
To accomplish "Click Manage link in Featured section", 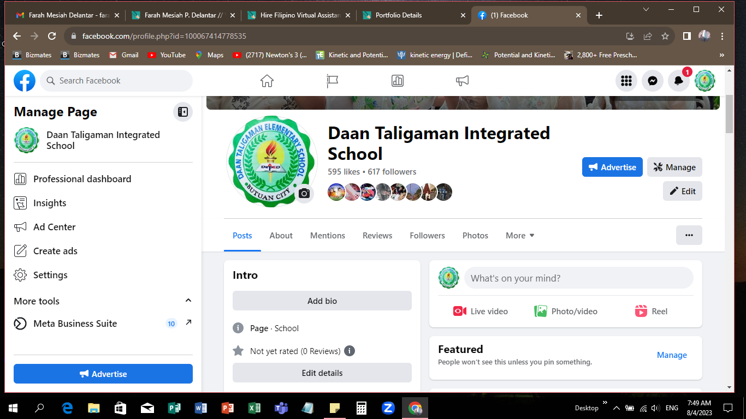I will click(672, 355).
